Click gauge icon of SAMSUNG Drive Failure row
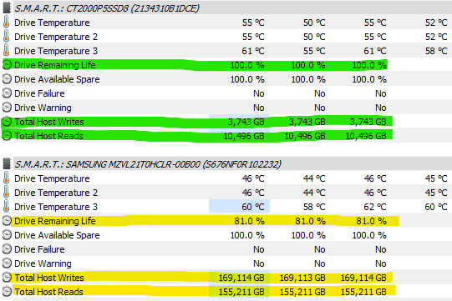Screen dimensions: 452x301 [7, 249]
